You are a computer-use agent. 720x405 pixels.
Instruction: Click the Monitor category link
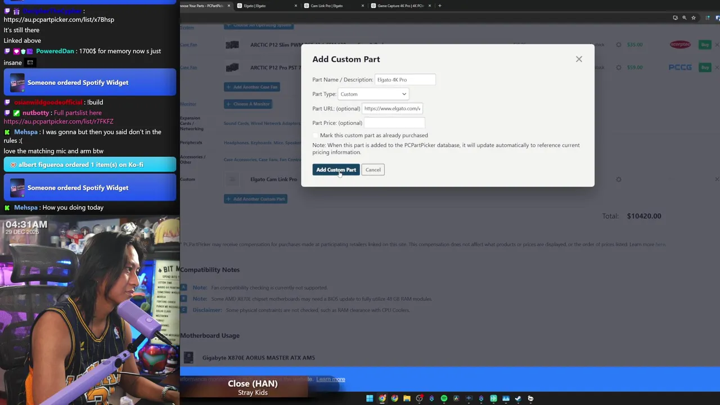[188, 104]
